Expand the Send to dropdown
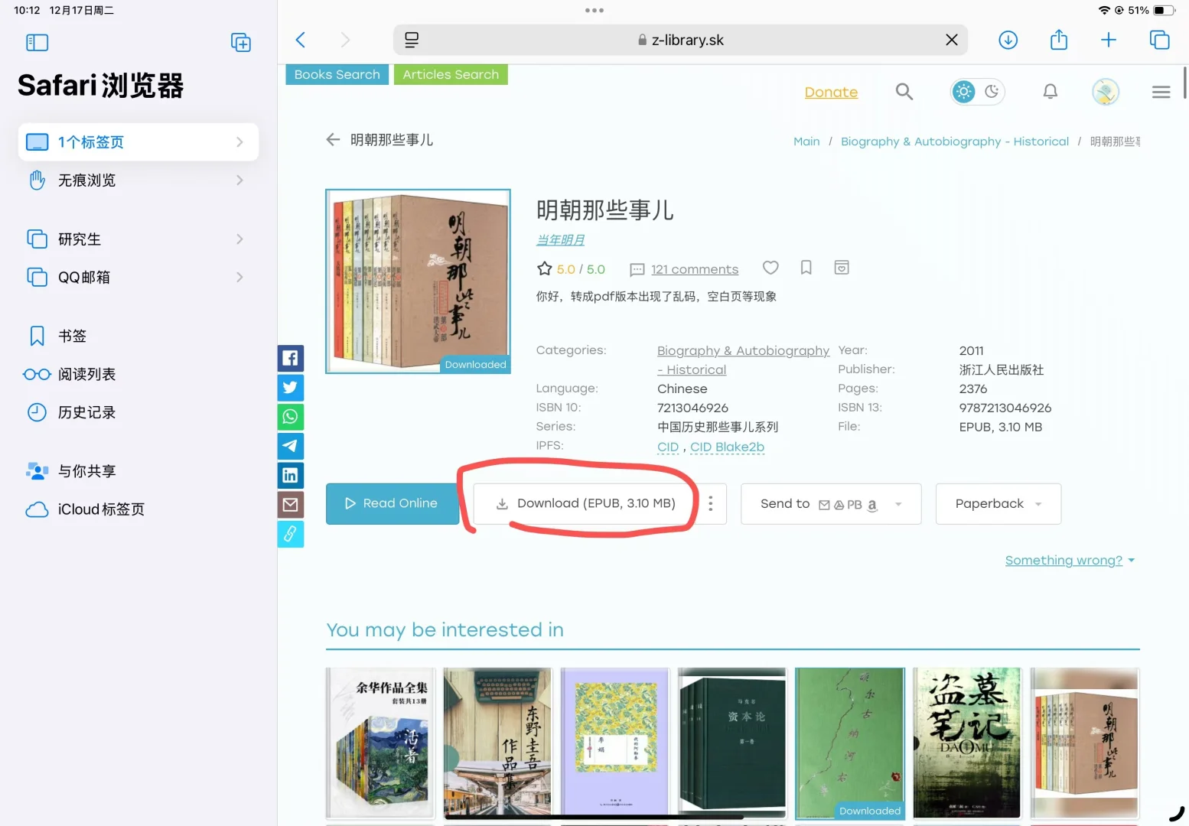Viewport: 1189px width, 826px height. [831, 503]
